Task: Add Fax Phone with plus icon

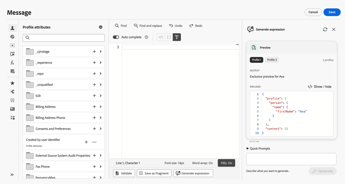Action: coord(94,166)
